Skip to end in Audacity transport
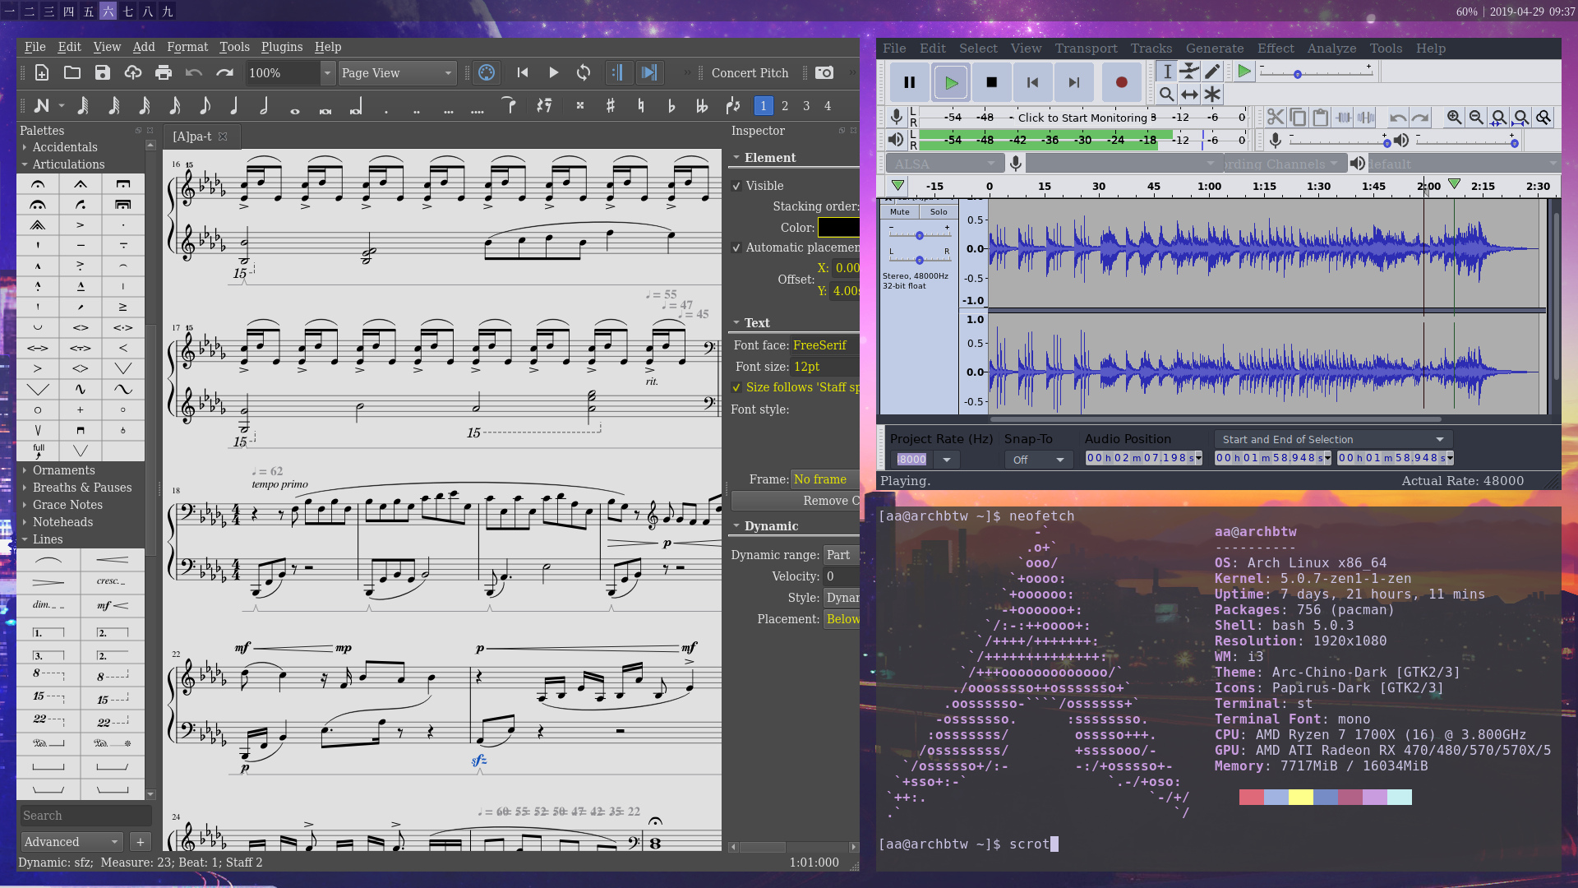Screen dimensions: 1578x888 click(x=1074, y=82)
